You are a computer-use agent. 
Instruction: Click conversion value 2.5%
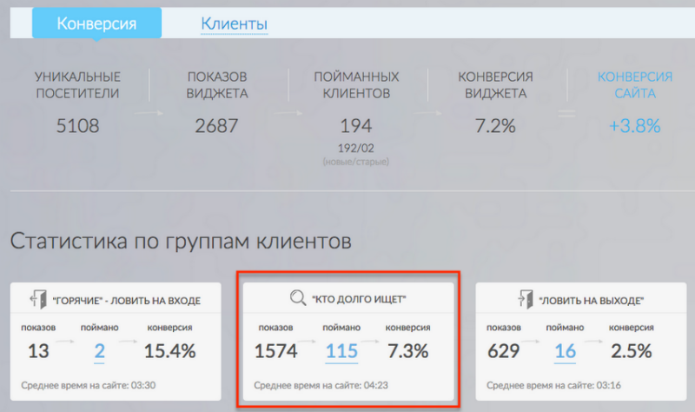pos(632,351)
